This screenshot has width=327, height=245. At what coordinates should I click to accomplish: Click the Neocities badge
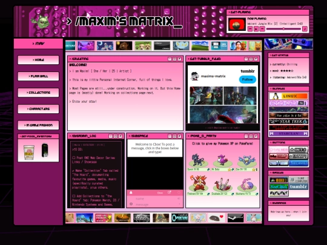pos(279,186)
